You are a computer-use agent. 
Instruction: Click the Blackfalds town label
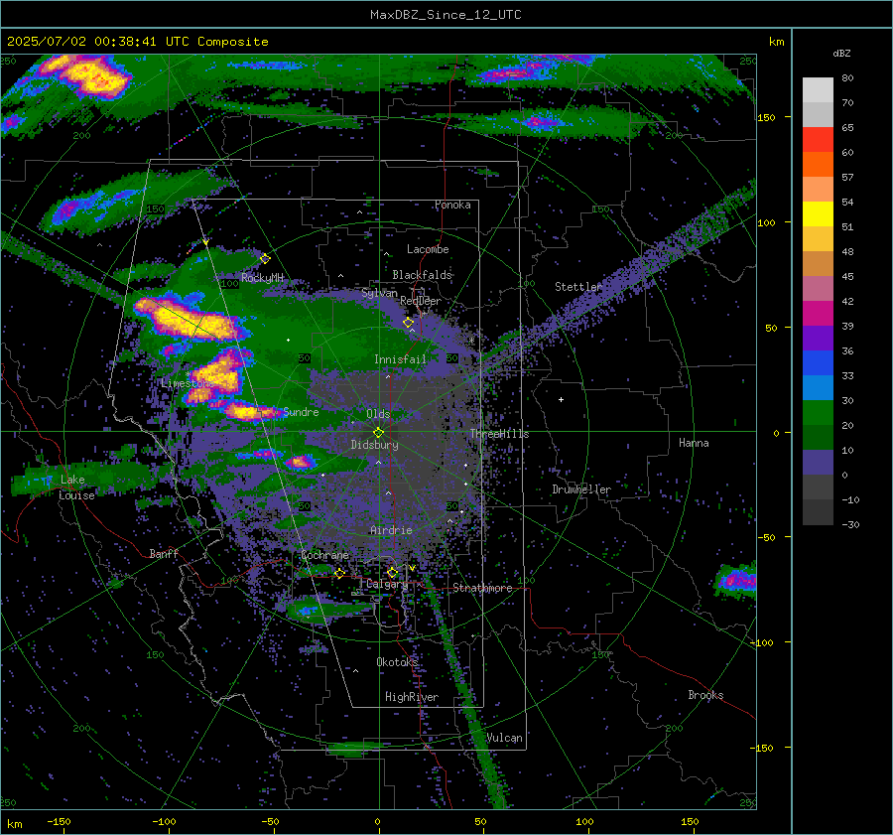[x=422, y=275]
